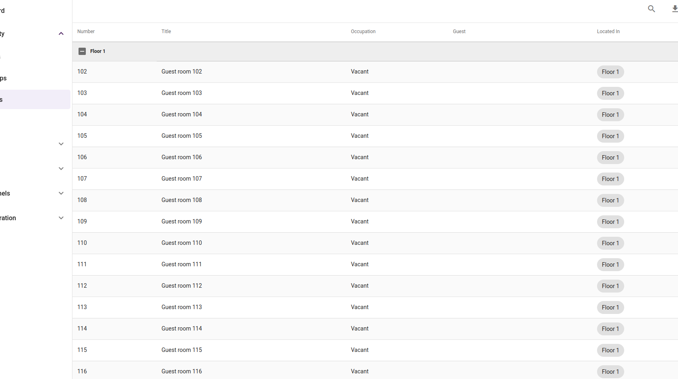Click the Located In column header
678x379 pixels.
pos(608,32)
